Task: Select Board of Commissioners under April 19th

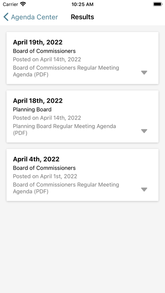Action: (44, 51)
